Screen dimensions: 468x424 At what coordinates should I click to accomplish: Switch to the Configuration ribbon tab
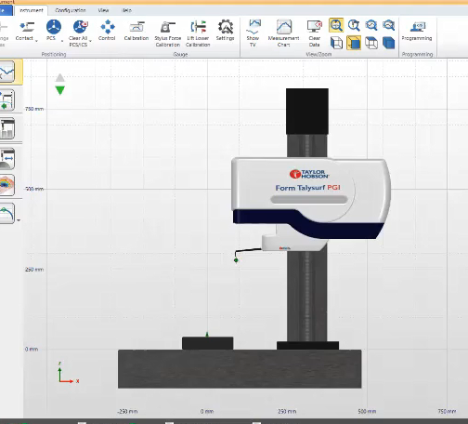[71, 10]
